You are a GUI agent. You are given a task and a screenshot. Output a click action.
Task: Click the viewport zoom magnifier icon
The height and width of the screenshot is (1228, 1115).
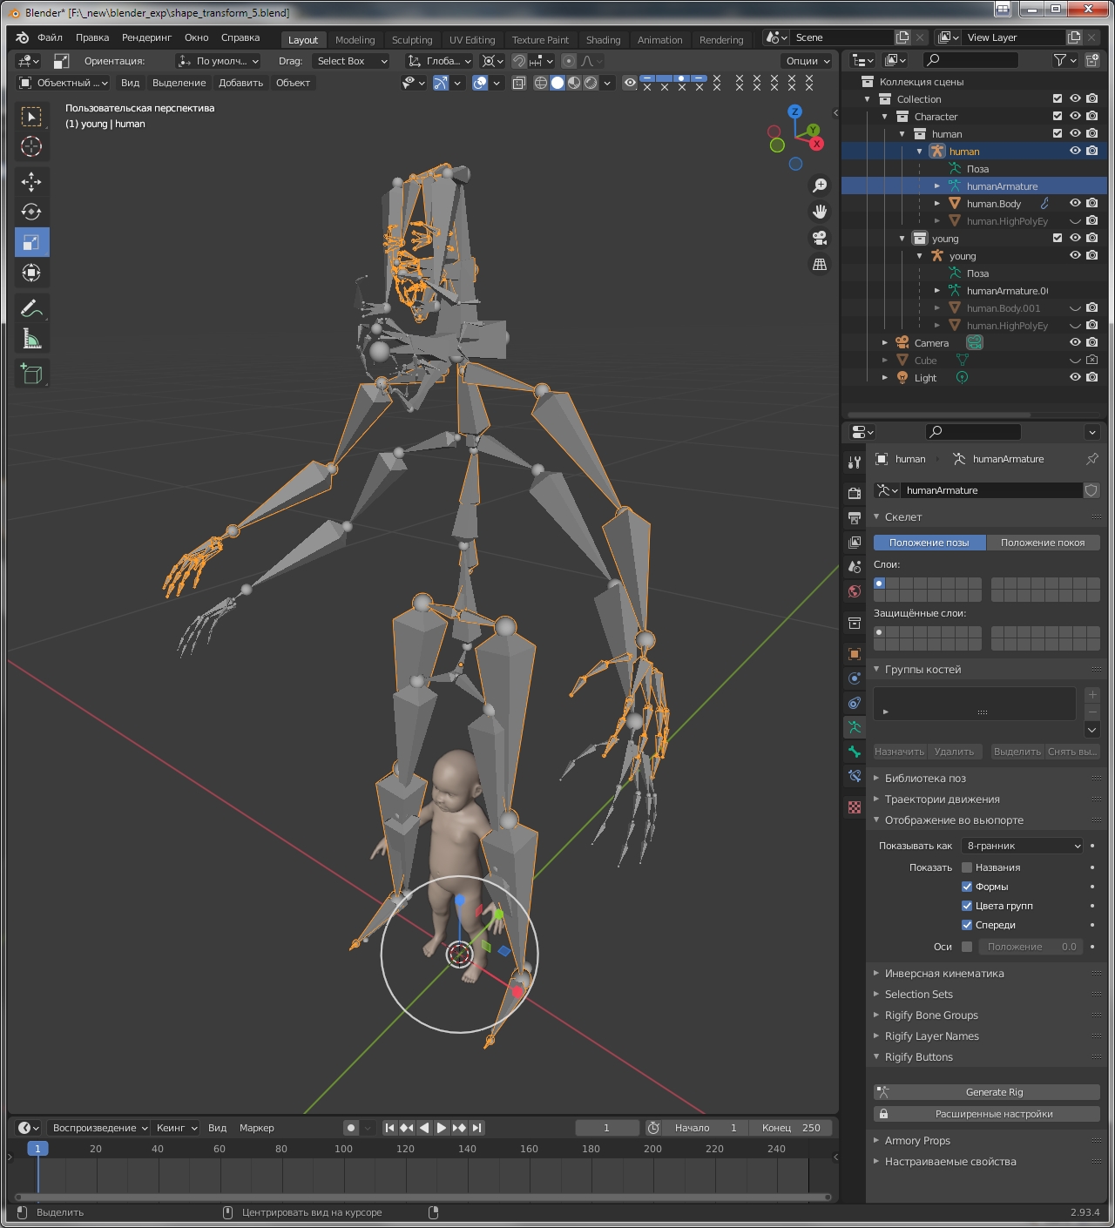pyautogui.click(x=820, y=186)
